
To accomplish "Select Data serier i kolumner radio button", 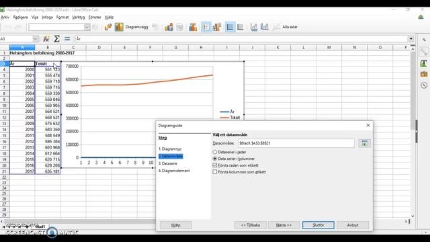I will click(x=215, y=159).
